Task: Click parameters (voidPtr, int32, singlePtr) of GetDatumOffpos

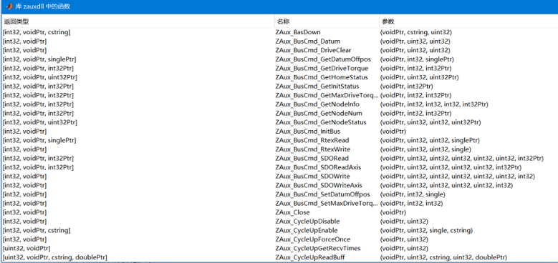Action: [417, 59]
